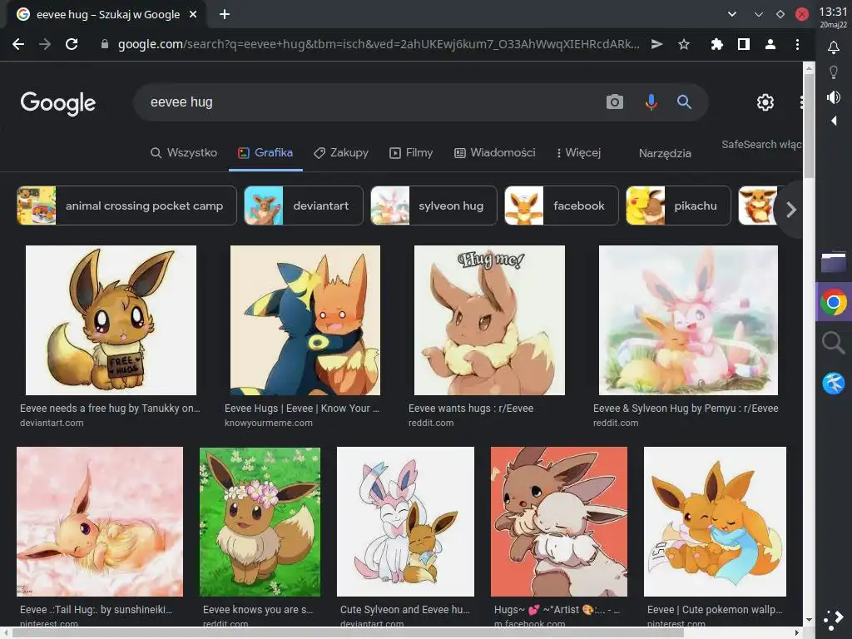Open Narzędzia search tools
The height and width of the screenshot is (639, 852).
(x=665, y=153)
